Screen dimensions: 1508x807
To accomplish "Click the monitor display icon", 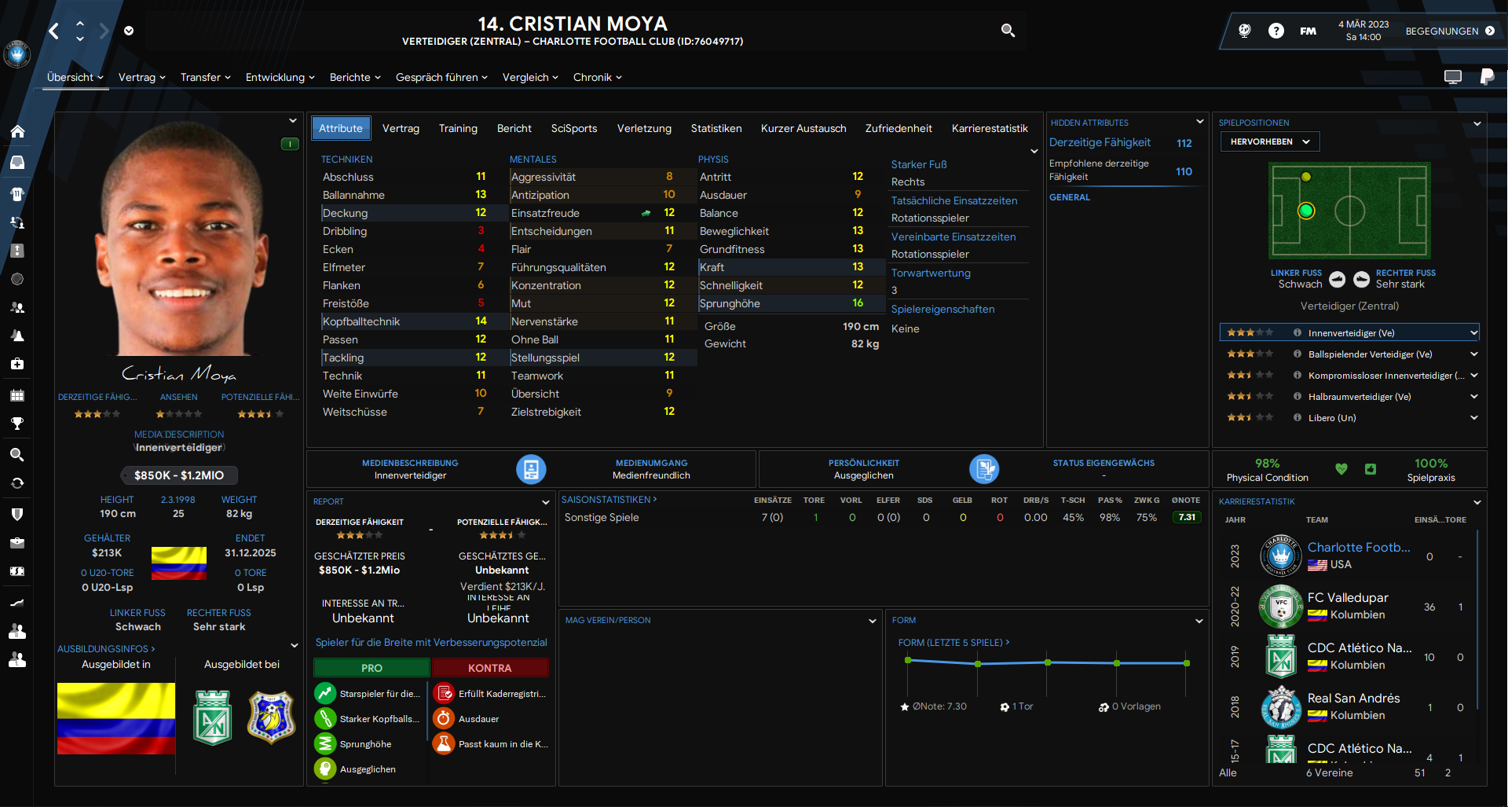I will point(1453,77).
